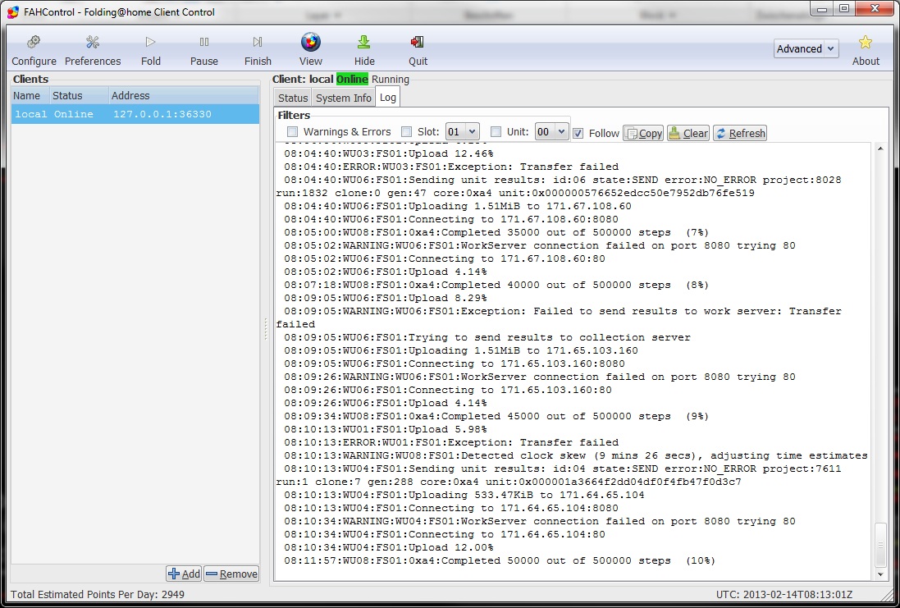The height and width of the screenshot is (608, 900).
Task: Click the 127.0.0.1:36330 address cell
Action: coord(162,114)
